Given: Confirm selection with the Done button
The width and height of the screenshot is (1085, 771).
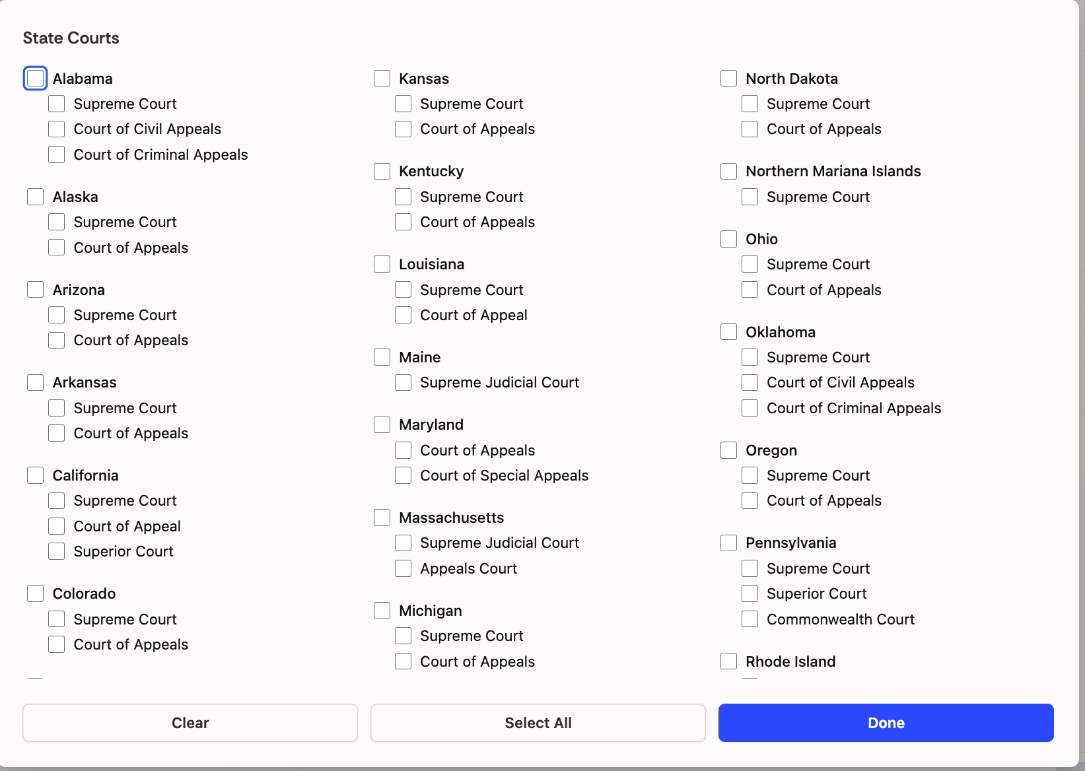Looking at the screenshot, I should pos(886,723).
